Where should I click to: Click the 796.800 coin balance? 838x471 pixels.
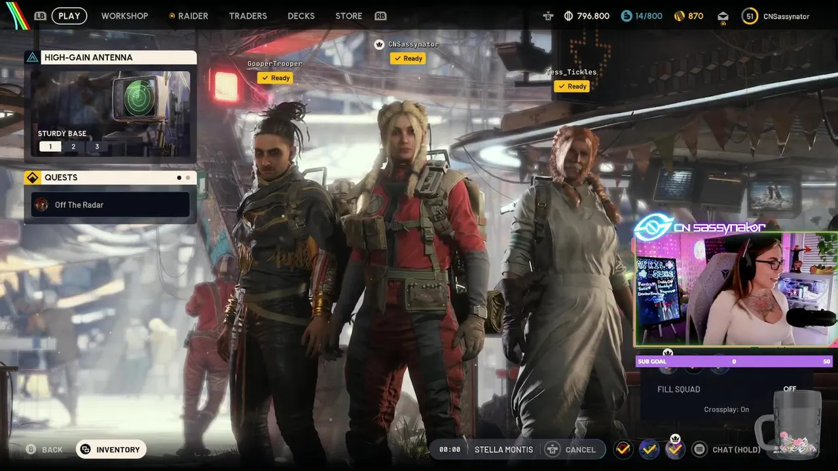[593, 16]
